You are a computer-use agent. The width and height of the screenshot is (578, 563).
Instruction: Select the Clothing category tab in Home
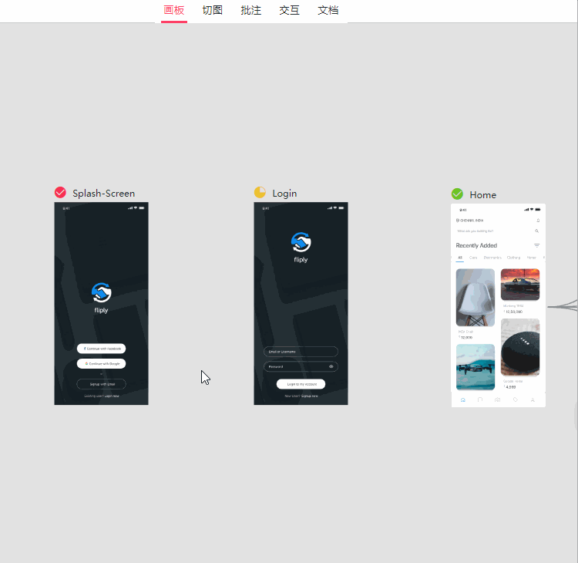point(513,258)
